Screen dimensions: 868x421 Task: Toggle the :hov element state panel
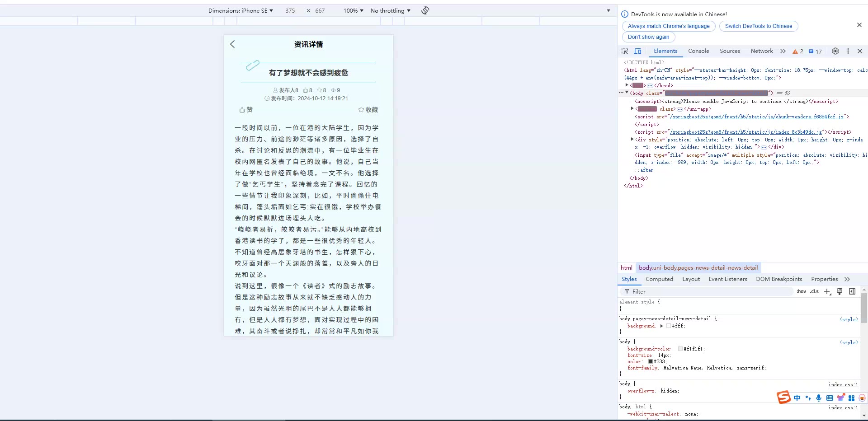(x=801, y=292)
